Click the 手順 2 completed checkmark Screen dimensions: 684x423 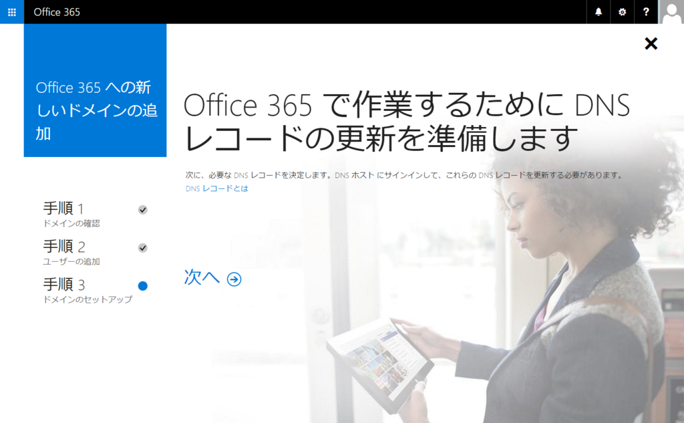[x=143, y=248]
